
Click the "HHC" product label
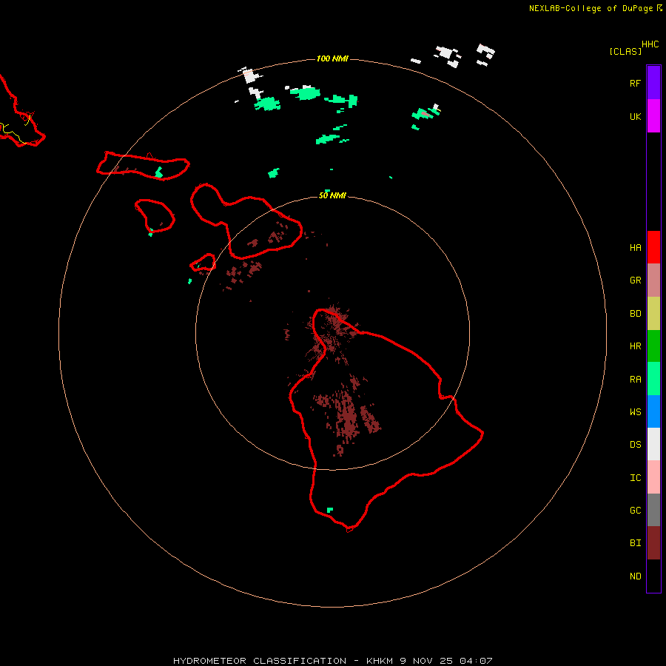tap(650, 44)
